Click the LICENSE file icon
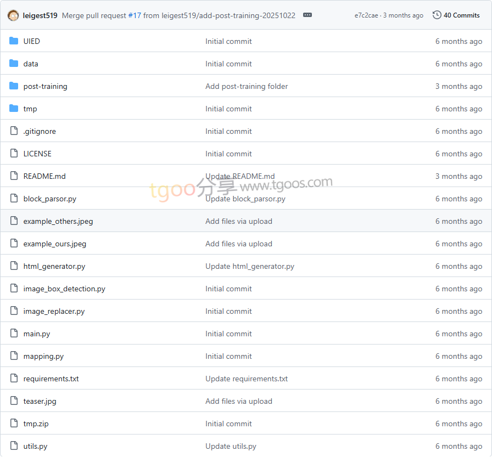Viewport: 492px width, 457px height. pos(14,154)
